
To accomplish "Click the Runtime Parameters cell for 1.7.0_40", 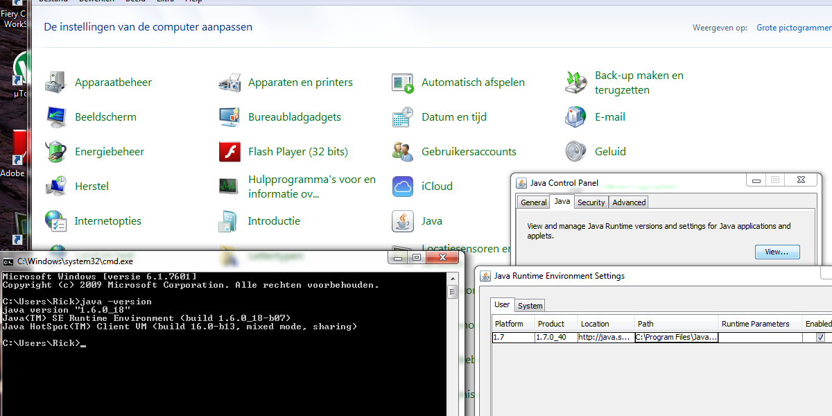I will [x=760, y=338].
